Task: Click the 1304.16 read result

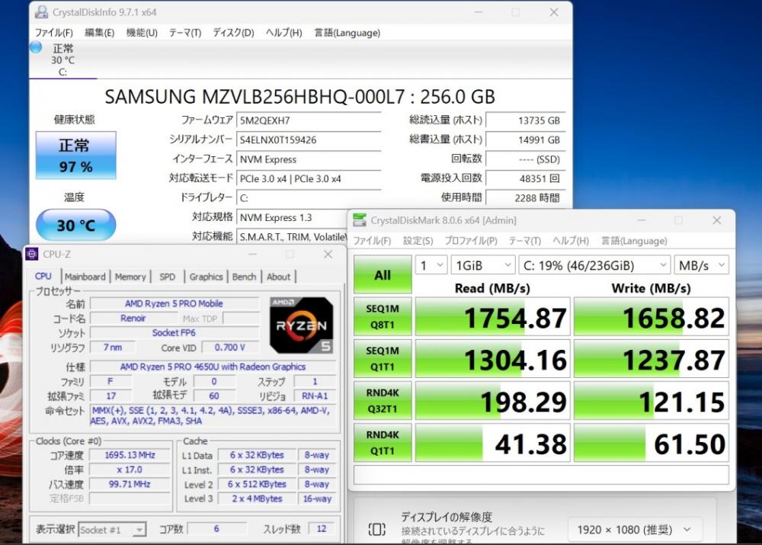Action: tap(493, 358)
